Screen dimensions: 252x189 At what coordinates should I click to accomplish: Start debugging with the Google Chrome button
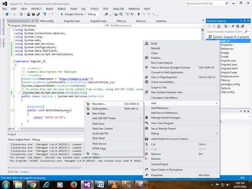[71, 14]
